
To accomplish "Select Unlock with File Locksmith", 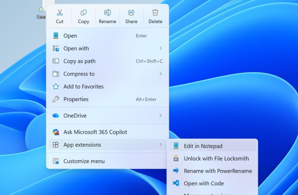I will (212, 158).
